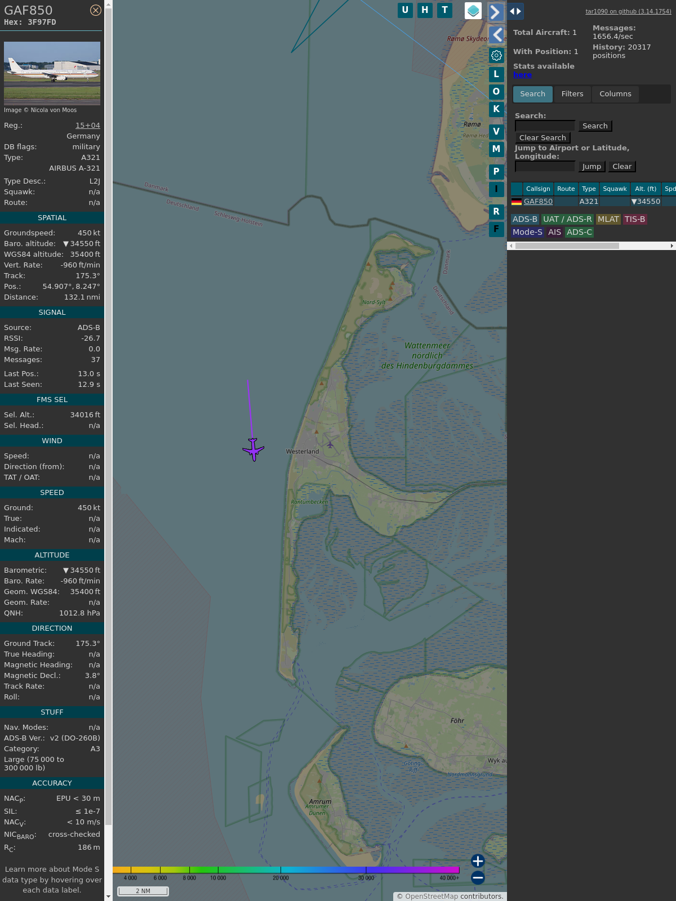
Task: Zoom in with the plus button
Action: coord(478,860)
